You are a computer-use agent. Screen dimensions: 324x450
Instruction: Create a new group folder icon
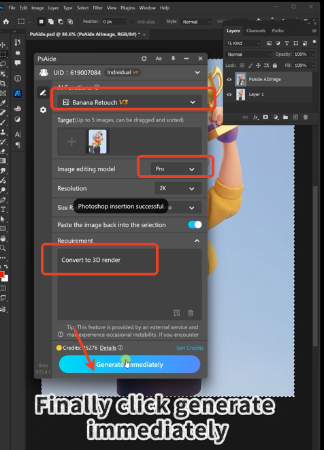[285, 117]
